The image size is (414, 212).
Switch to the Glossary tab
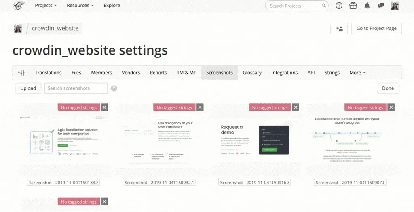[x=252, y=73]
